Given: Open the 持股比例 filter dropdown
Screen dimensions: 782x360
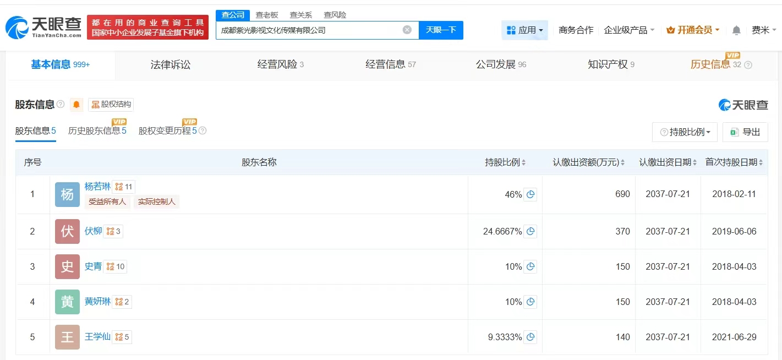Looking at the screenshot, I should click(685, 132).
